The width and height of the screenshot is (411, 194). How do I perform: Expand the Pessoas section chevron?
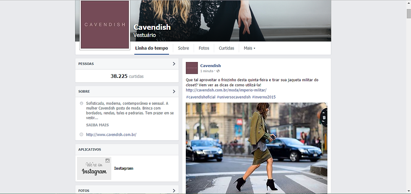pos(174,64)
